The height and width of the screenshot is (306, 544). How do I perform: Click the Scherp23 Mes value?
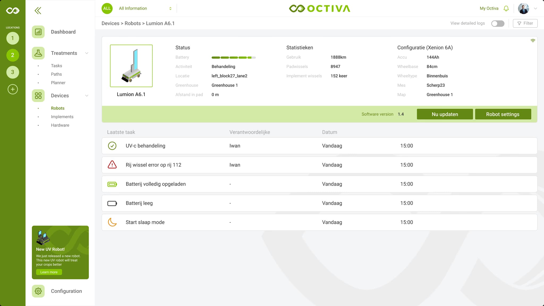coord(436,85)
